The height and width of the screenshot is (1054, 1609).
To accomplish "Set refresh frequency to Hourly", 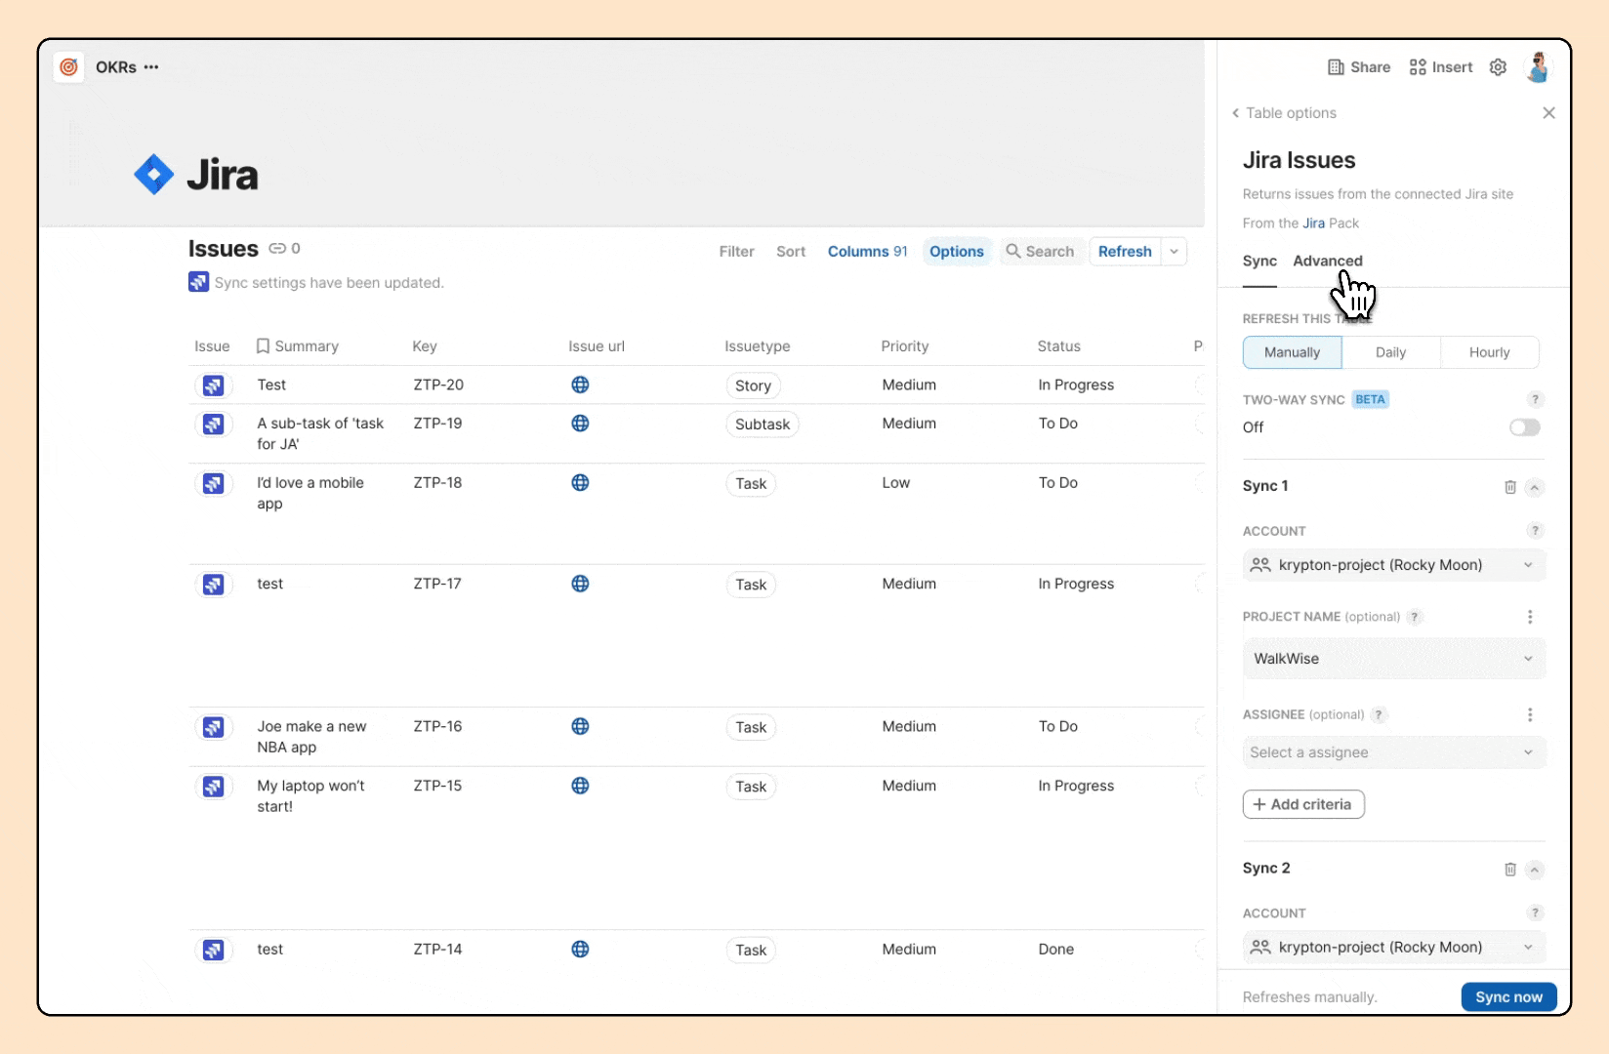I will (1489, 352).
